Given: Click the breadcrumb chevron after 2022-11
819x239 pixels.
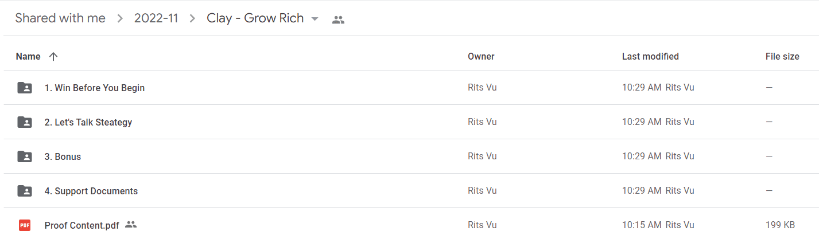Looking at the screenshot, I should coord(192,19).
